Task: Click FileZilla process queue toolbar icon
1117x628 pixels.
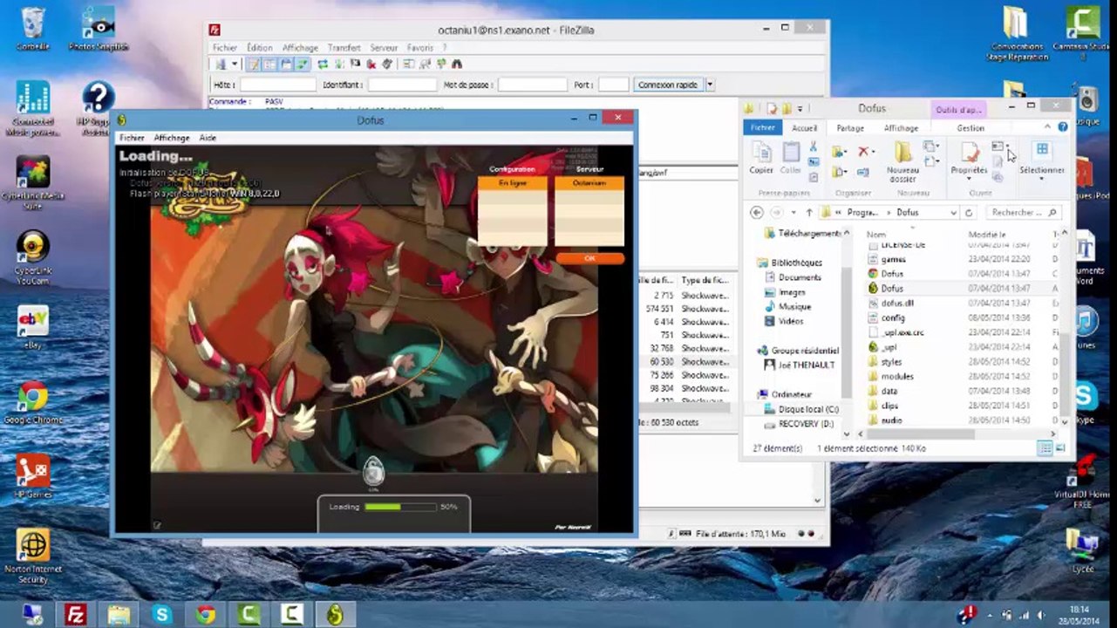Action: click(339, 64)
